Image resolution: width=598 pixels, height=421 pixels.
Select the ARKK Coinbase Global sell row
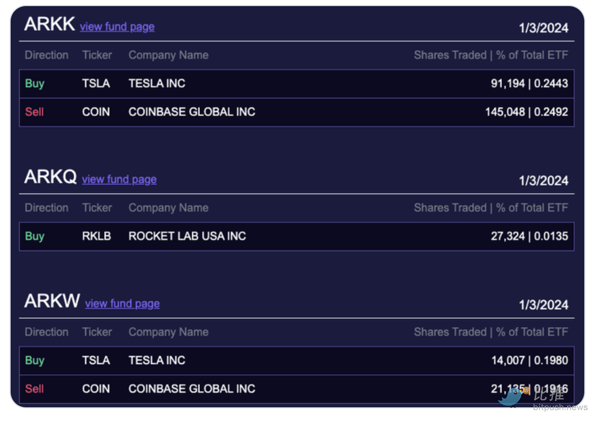pos(296,112)
